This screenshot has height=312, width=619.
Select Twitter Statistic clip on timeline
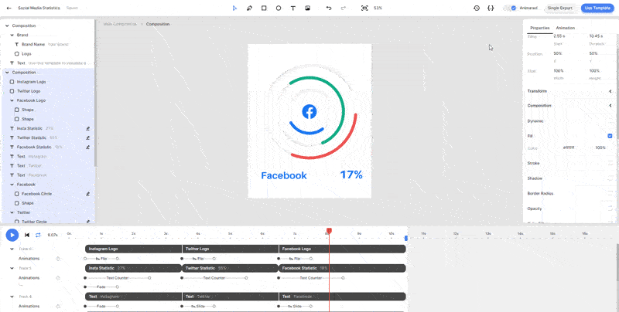click(x=231, y=268)
